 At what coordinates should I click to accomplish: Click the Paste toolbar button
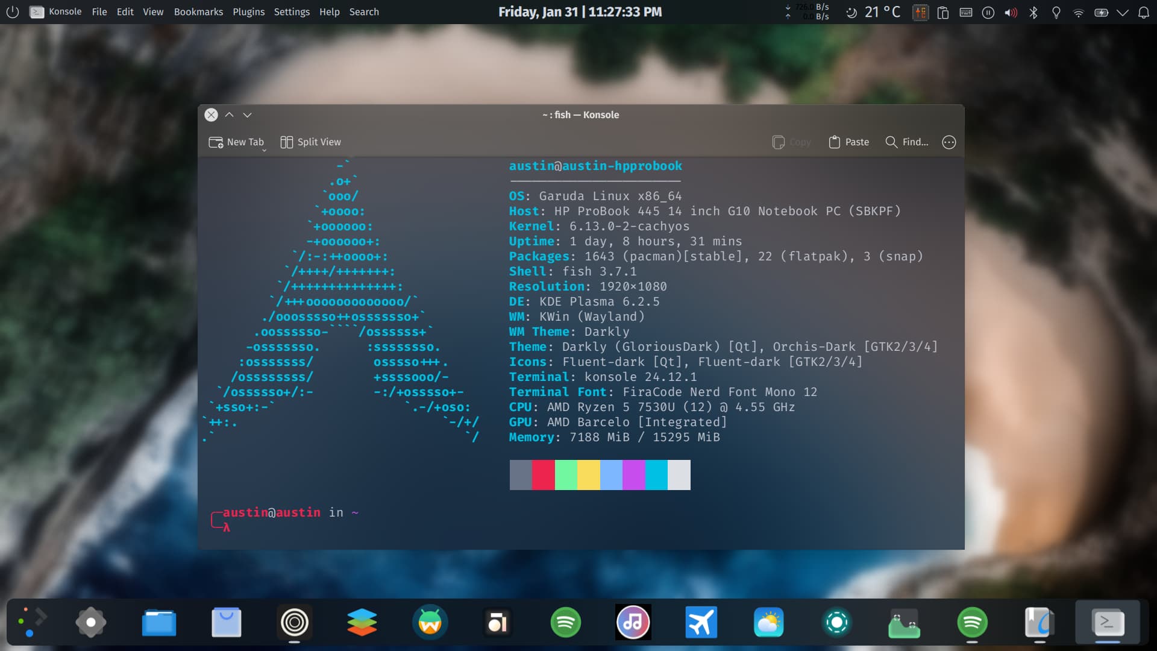coord(848,142)
